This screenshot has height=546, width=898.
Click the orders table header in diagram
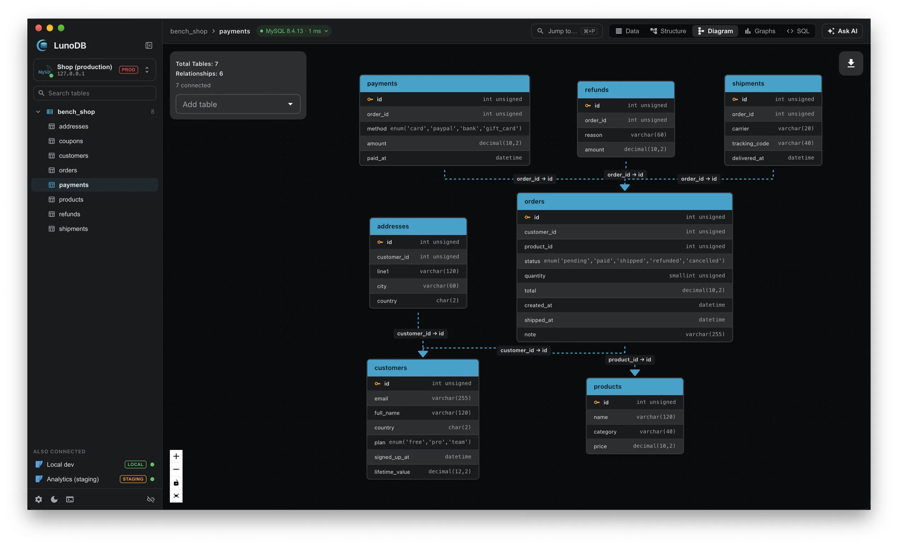pyautogui.click(x=624, y=201)
